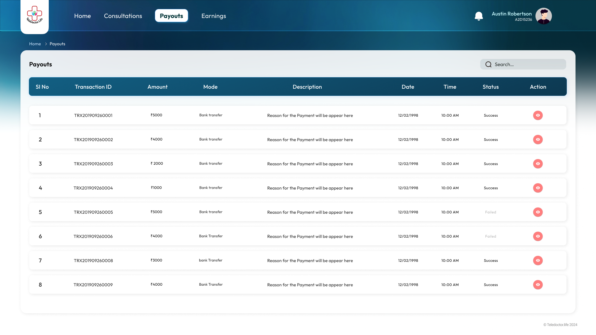Select transaction ID TRX201909260009
This screenshot has height=335, width=596.
93,285
